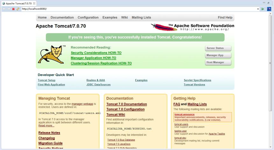Viewport: 274px width, 150px height.
Task: Close the Apache Tomcat/7.0.70 editor tab
Action: click(x=34, y=3)
